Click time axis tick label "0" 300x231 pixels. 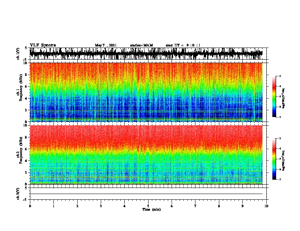pyautogui.click(x=30, y=206)
